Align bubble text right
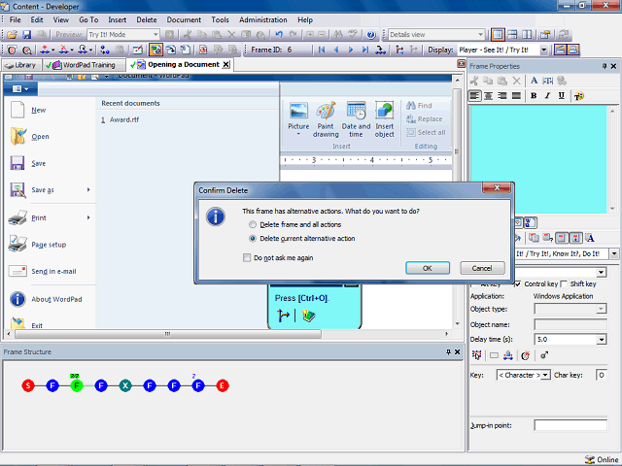This screenshot has height=466, width=622. point(502,95)
